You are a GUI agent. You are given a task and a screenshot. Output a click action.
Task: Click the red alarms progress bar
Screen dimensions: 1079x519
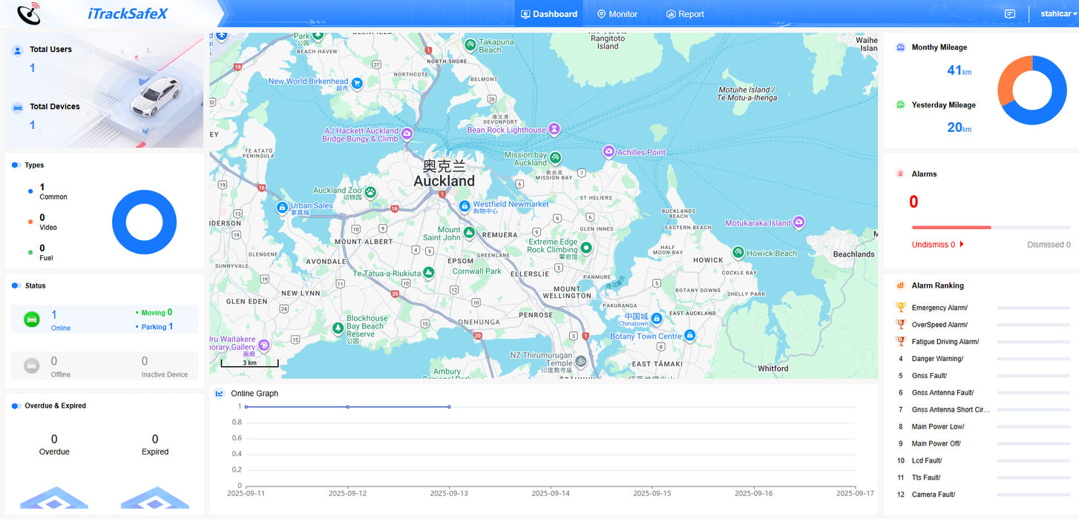click(x=951, y=228)
